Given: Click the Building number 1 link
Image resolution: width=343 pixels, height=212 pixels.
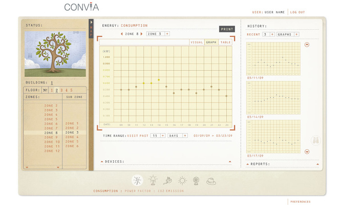Looking at the screenshot, I should click(52, 82).
